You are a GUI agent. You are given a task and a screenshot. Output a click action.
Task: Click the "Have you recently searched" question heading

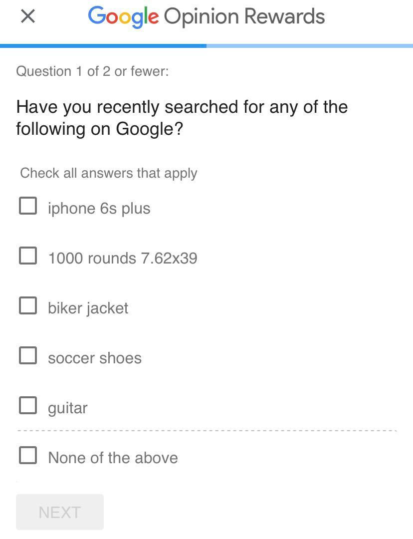tap(182, 118)
